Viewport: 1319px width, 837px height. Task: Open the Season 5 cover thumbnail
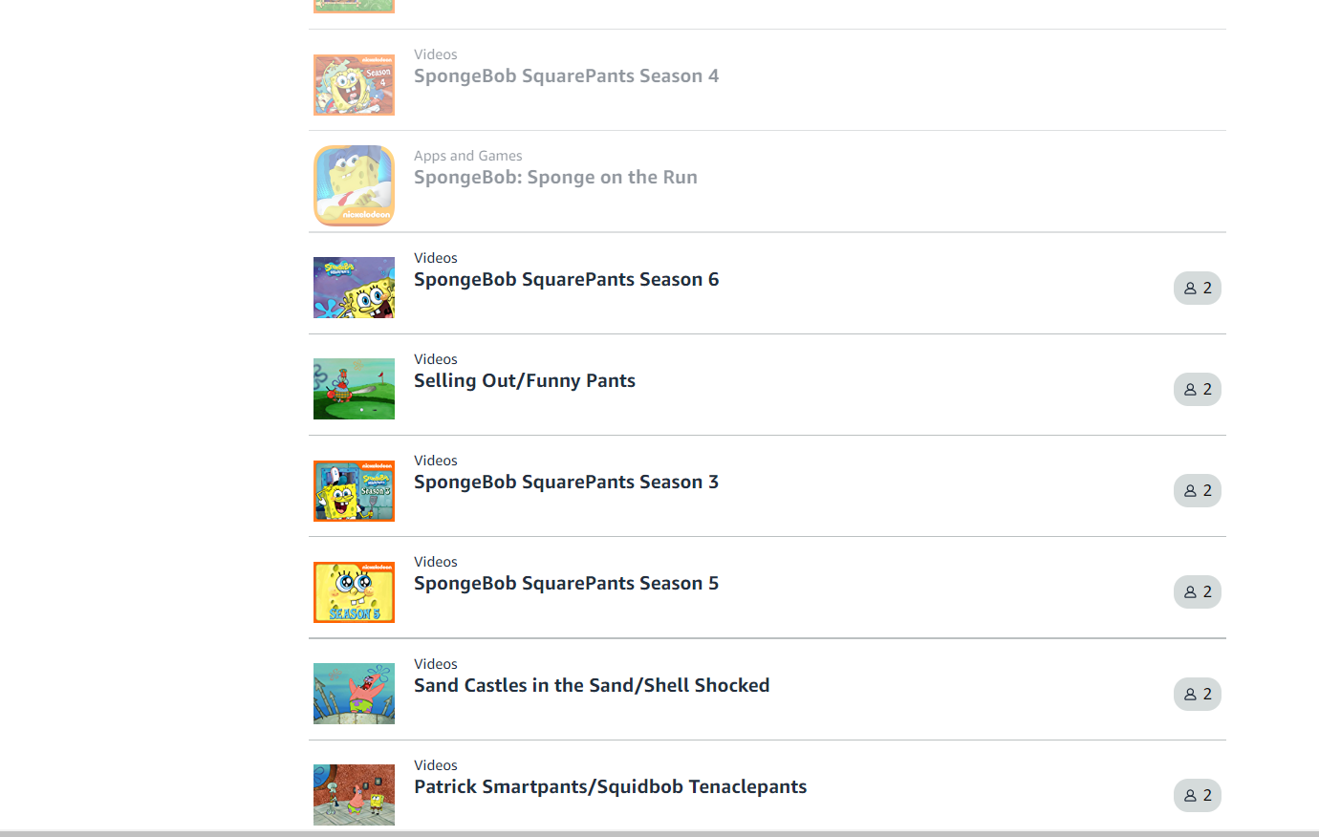tap(354, 591)
